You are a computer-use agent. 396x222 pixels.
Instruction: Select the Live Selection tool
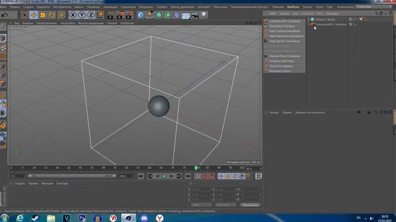coord(25,15)
